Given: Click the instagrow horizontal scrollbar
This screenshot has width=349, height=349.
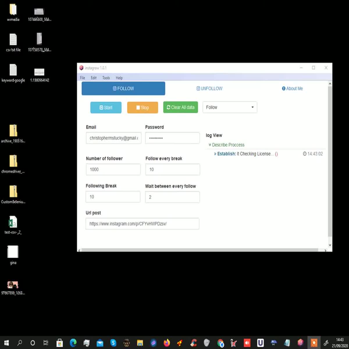Looking at the screenshot, I should (200, 250).
